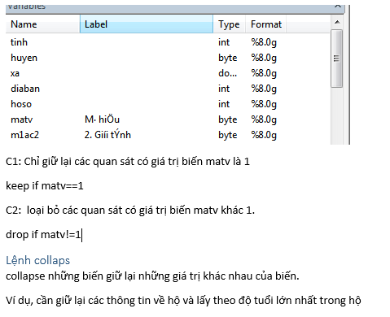The width and height of the screenshot is (390, 317).
Task: Click the line starting with 'C1: Chỉ giữ lại'
Action: pos(128,162)
